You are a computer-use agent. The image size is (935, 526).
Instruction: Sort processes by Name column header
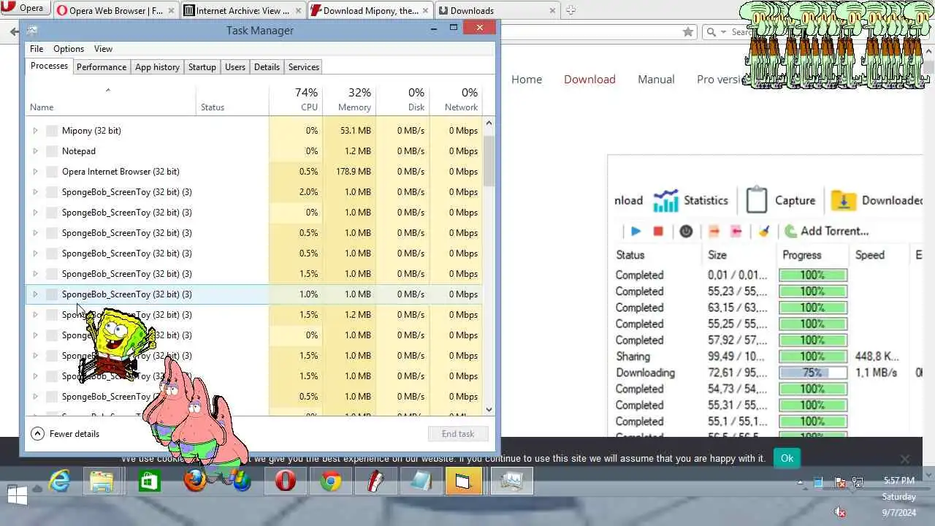110,99
